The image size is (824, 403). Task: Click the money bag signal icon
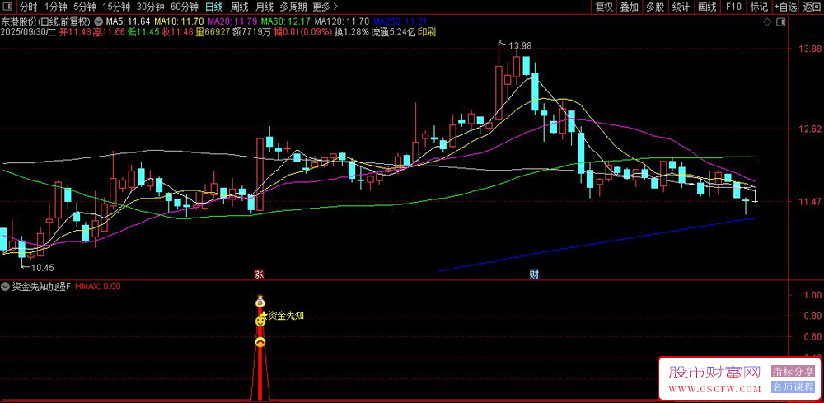pos(260,302)
